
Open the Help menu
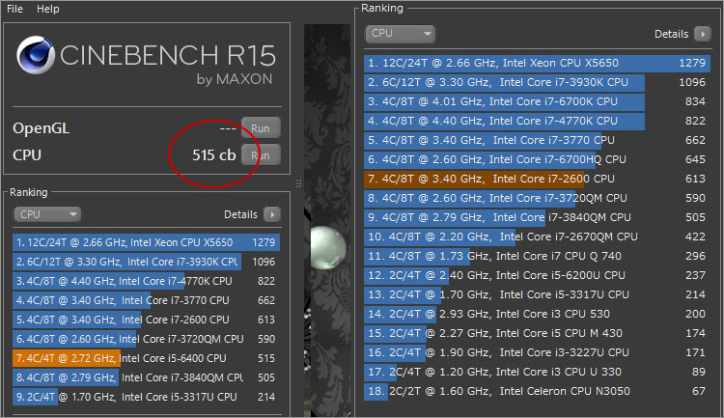click(48, 9)
